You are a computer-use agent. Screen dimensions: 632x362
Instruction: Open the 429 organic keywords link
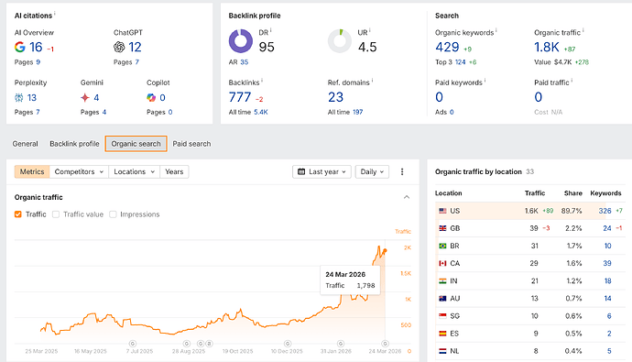pyautogui.click(x=447, y=47)
